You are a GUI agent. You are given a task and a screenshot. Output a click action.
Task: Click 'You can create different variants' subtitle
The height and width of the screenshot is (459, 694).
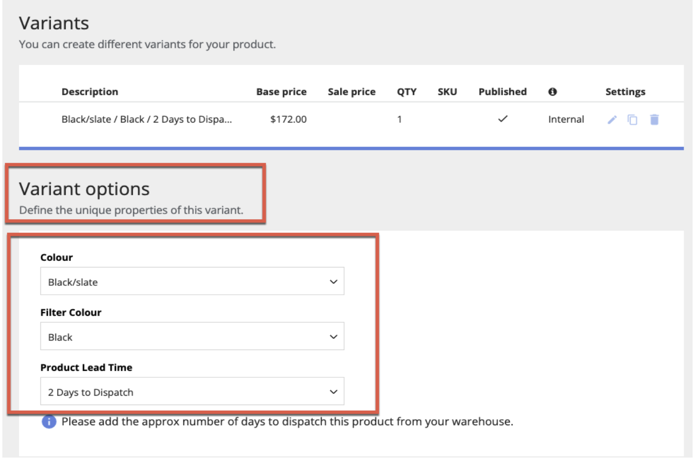[x=147, y=44]
